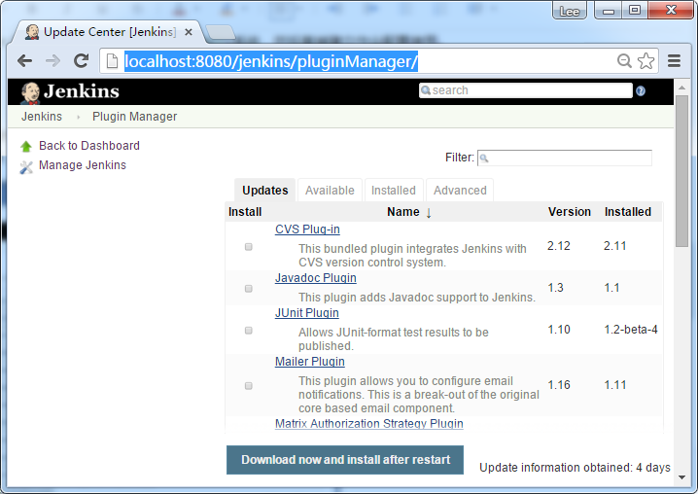Open the Advanced tab
Viewport: 698px width, 494px height.
tap(460, 191)
